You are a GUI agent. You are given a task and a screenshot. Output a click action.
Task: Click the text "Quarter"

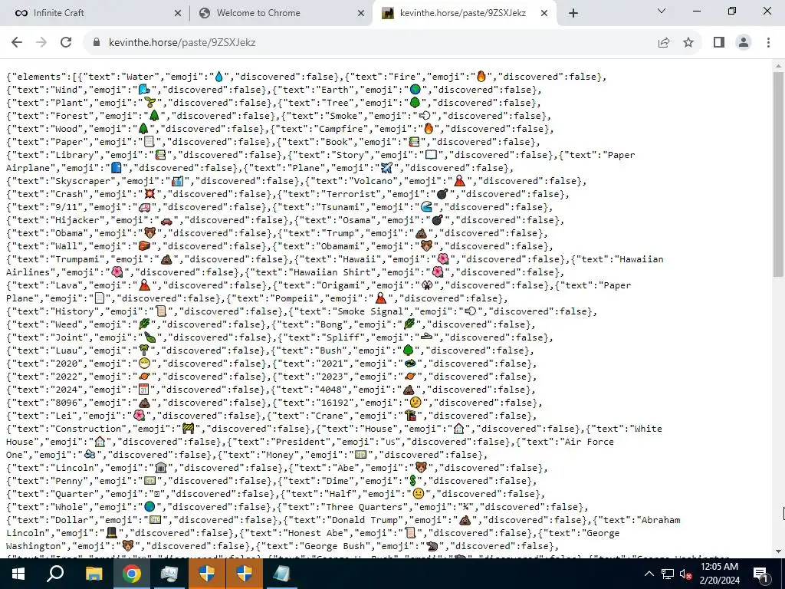74,493
